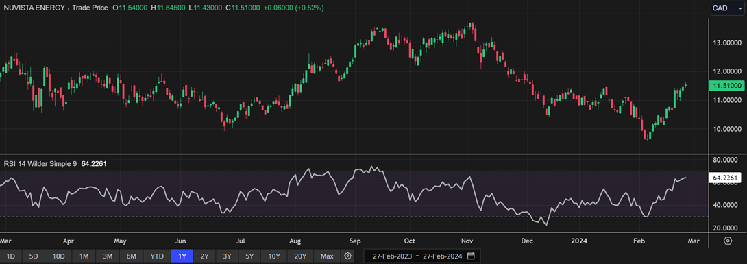Click the low price value L 11.43000
Image resolution: width=747 pixels, height=264 pixels.
click(206, 8)
